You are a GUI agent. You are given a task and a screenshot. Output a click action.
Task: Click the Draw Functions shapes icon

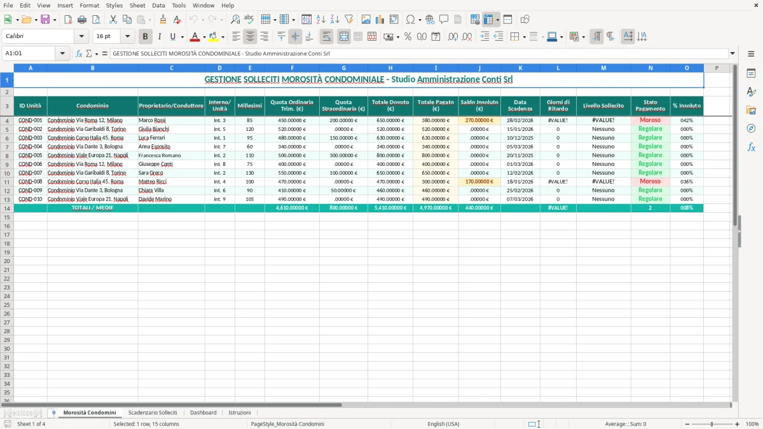point(525,20)
